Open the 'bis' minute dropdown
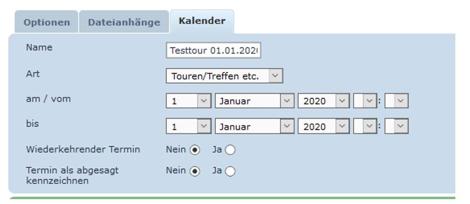The image size is (470, 204). pos(396,126)
